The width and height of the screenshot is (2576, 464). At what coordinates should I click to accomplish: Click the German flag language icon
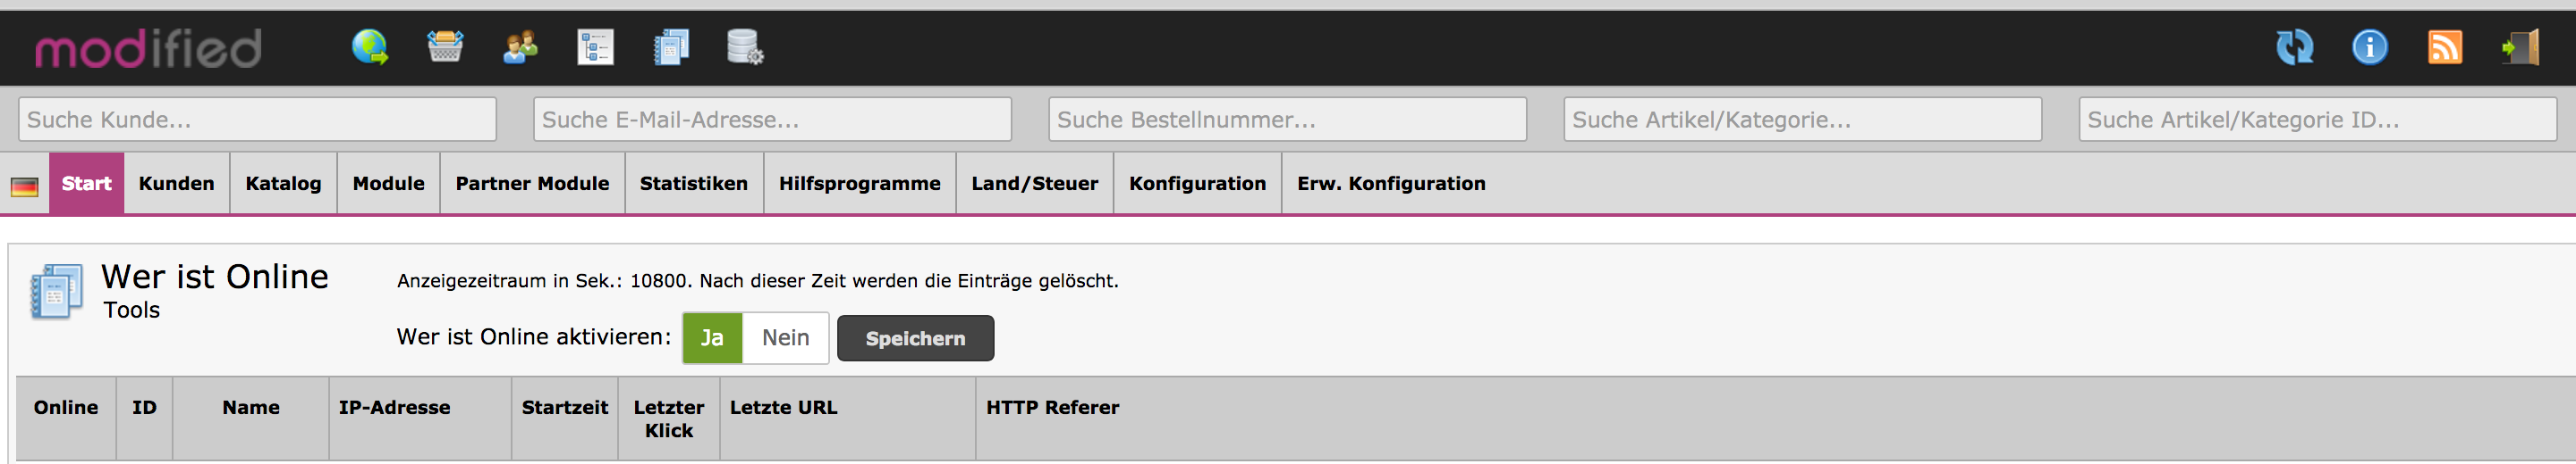[25, 186]
